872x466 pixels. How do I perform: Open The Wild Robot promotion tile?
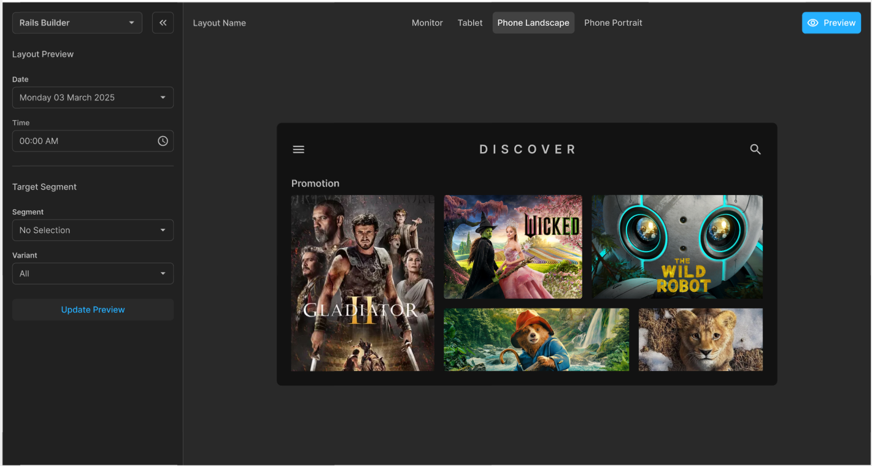[677, 247]
